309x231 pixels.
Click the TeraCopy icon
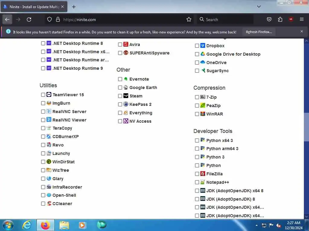[x=49, y=128]
